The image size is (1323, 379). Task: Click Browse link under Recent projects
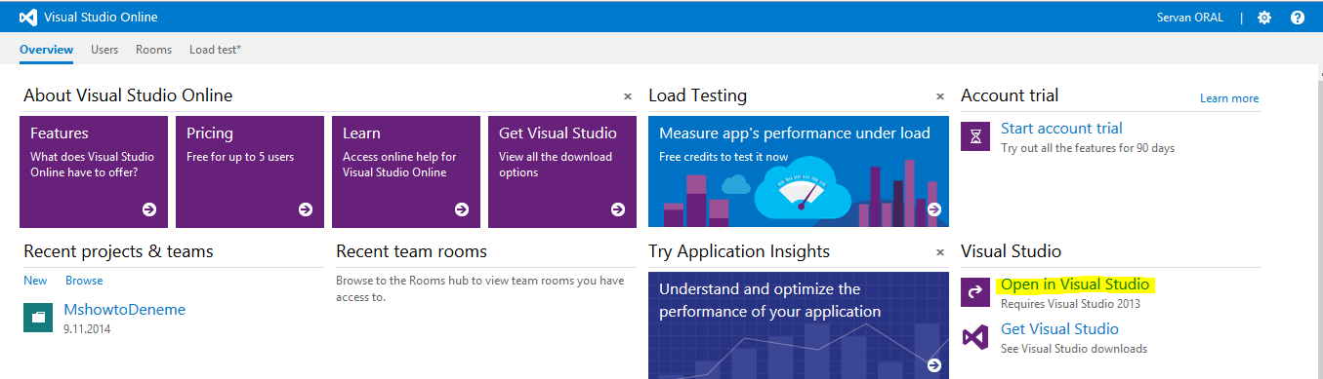[84, 281]
